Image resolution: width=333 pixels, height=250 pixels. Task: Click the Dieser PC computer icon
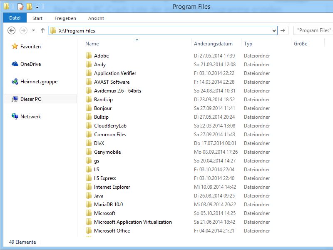pos(15,99)
